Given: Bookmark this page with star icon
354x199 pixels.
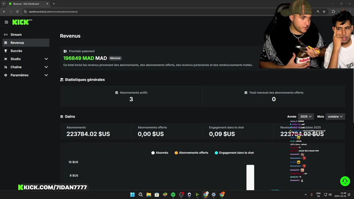Looking at the screenshot, I should pyautogui.click(x=324, y=12).
